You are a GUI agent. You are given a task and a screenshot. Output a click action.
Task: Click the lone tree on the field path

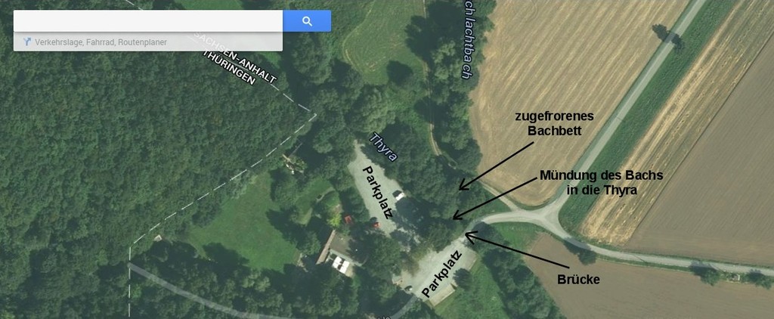point(664,33)
